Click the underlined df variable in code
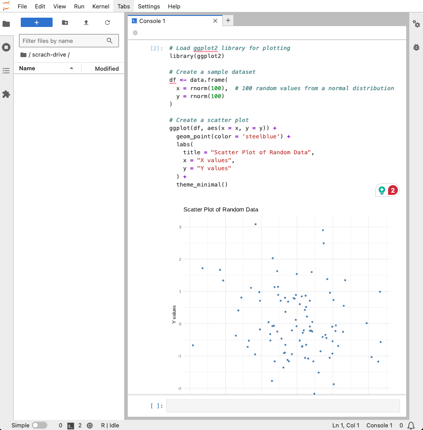Image resolution: width=423 pixels, height=430 pixels. coord(172,80)
